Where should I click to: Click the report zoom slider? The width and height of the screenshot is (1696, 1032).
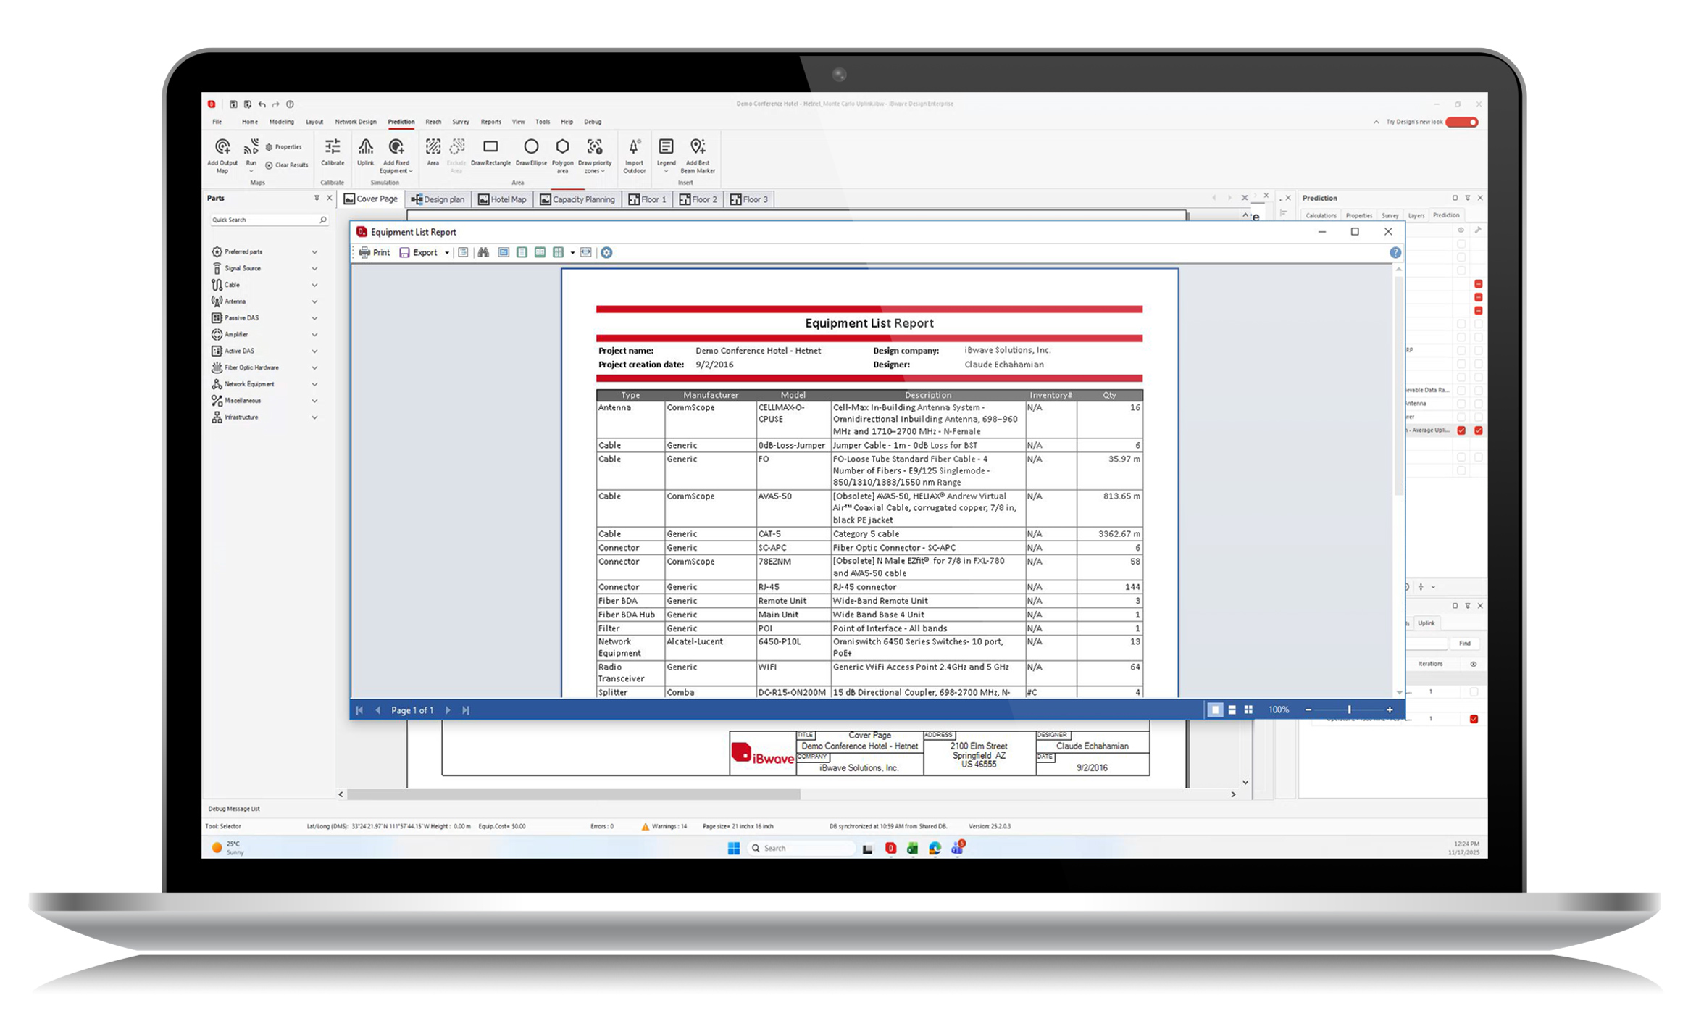pyautogui.click(x=1348, y=710)
